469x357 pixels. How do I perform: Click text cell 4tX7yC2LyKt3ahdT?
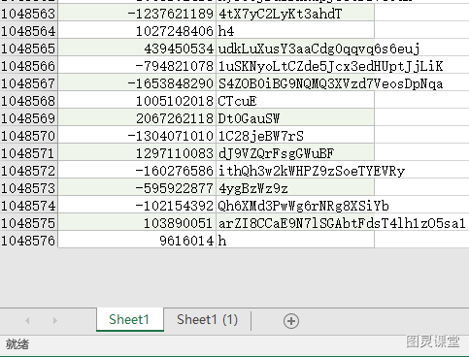click(x=295, y=14)
